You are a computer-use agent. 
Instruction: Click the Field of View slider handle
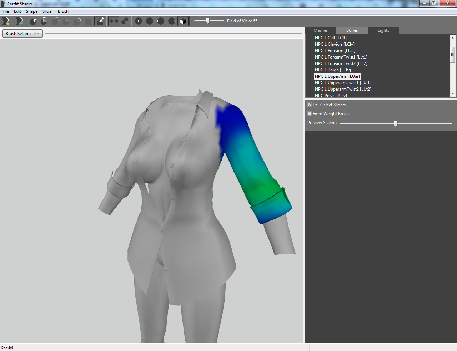pyautogui.click(x=208, y=21)
